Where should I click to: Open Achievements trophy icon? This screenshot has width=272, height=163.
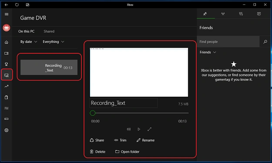coord(7,64)
